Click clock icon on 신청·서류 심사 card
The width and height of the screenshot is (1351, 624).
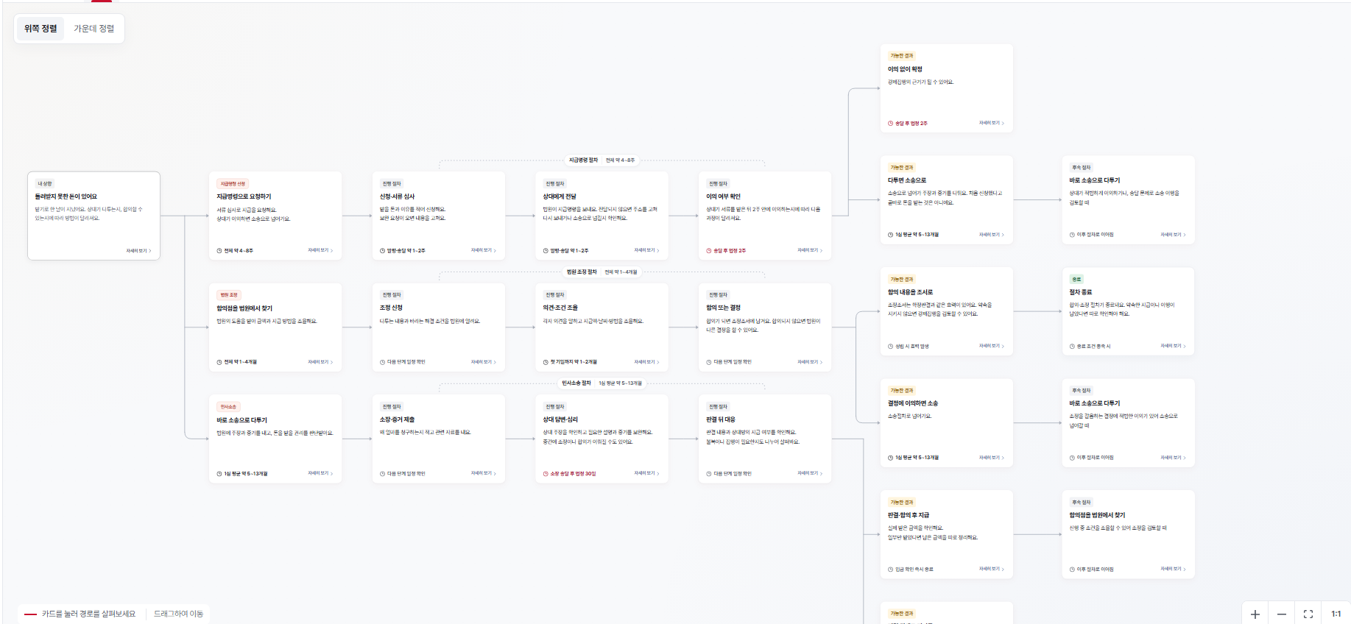point(382,251)
